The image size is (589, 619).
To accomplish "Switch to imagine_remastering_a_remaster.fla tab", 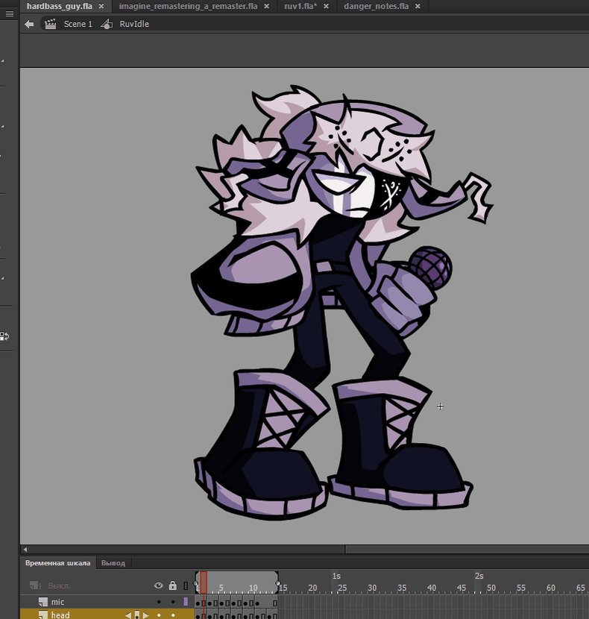I will pyautogui.click(x=189, y=6).
